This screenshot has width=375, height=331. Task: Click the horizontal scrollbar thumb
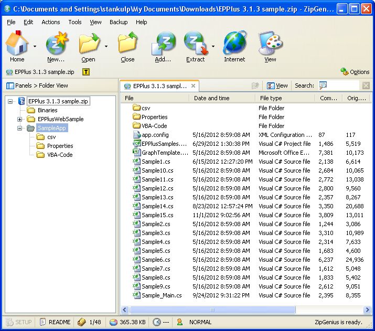point(212,310)
